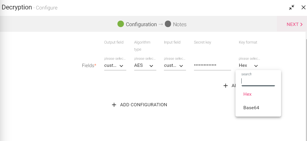Focus the search box in dropdown list
The width and height of the screenshot is (307, 141).
[258, 81]
